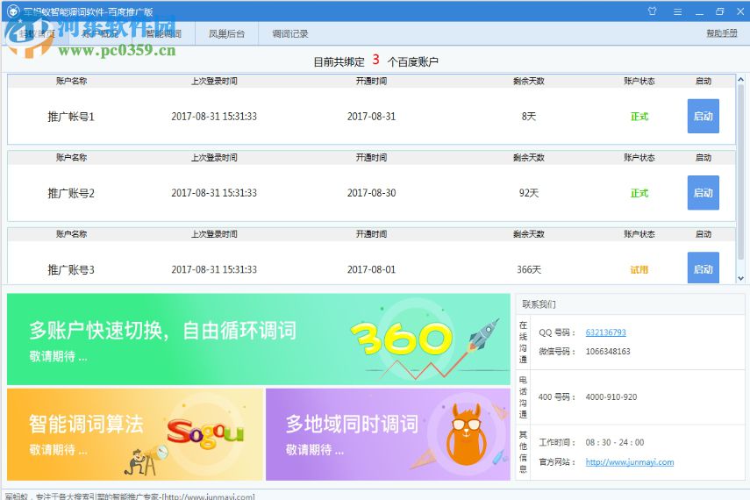Open the 多账户快速切换 360 banner
The image size is (750, 500).
click(258, 339)
